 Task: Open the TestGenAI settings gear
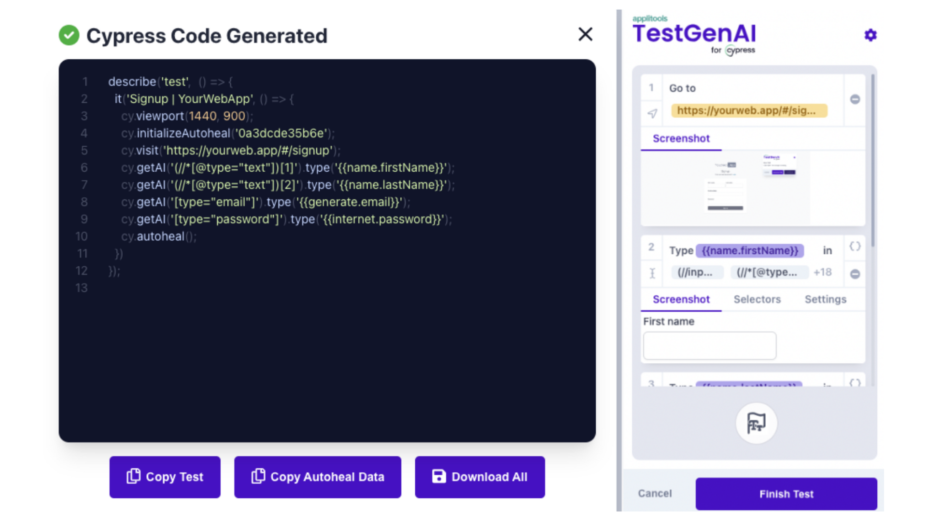(870, 35)
